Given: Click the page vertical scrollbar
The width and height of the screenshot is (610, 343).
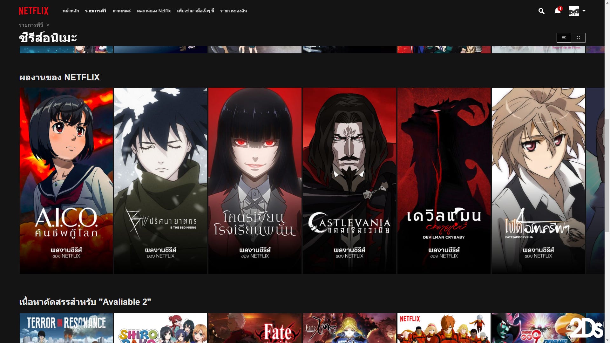Looking at the screenshot, I should pos(607,175).
